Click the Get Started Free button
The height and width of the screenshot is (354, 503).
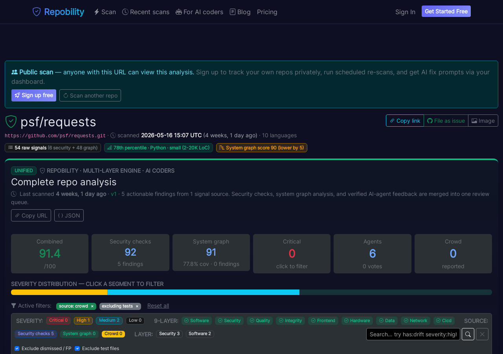point(446,11)
